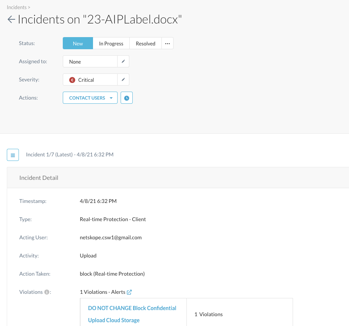Screen dimensions: 349x326
Task: Mark the incident as Resolved
Action: coord(146,44)
